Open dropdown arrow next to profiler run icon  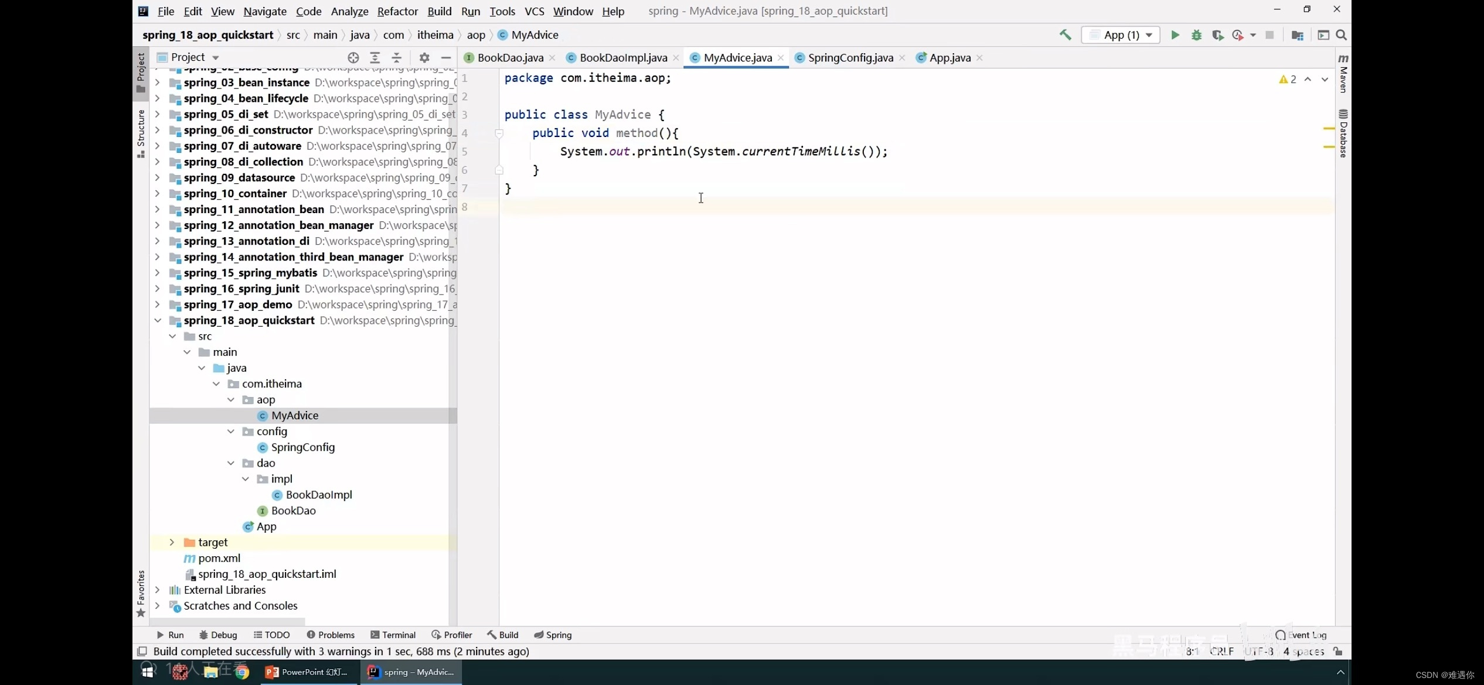[x=1253, y=35]
